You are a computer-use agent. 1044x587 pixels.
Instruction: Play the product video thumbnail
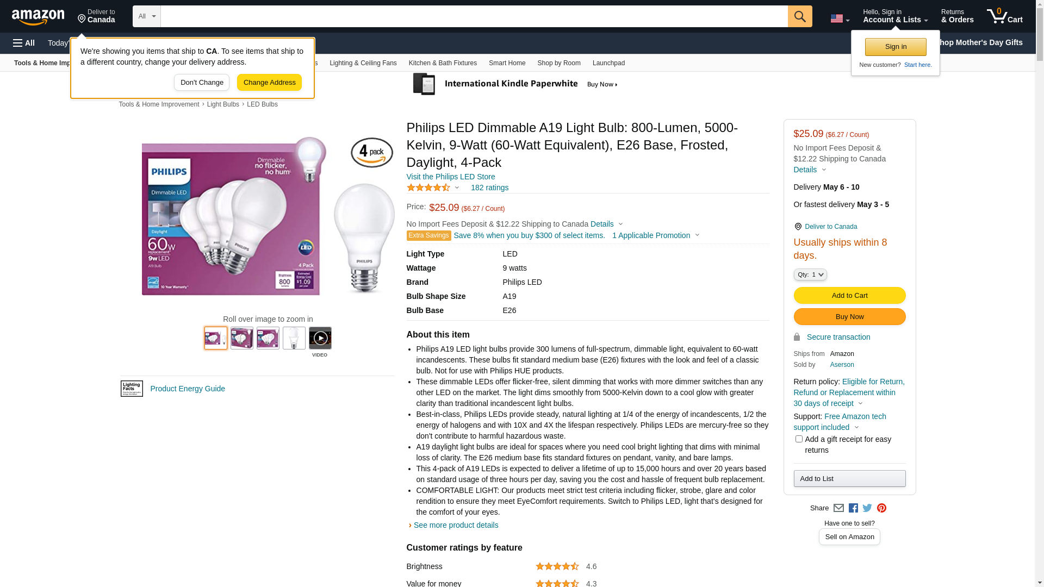coord(320,338)
